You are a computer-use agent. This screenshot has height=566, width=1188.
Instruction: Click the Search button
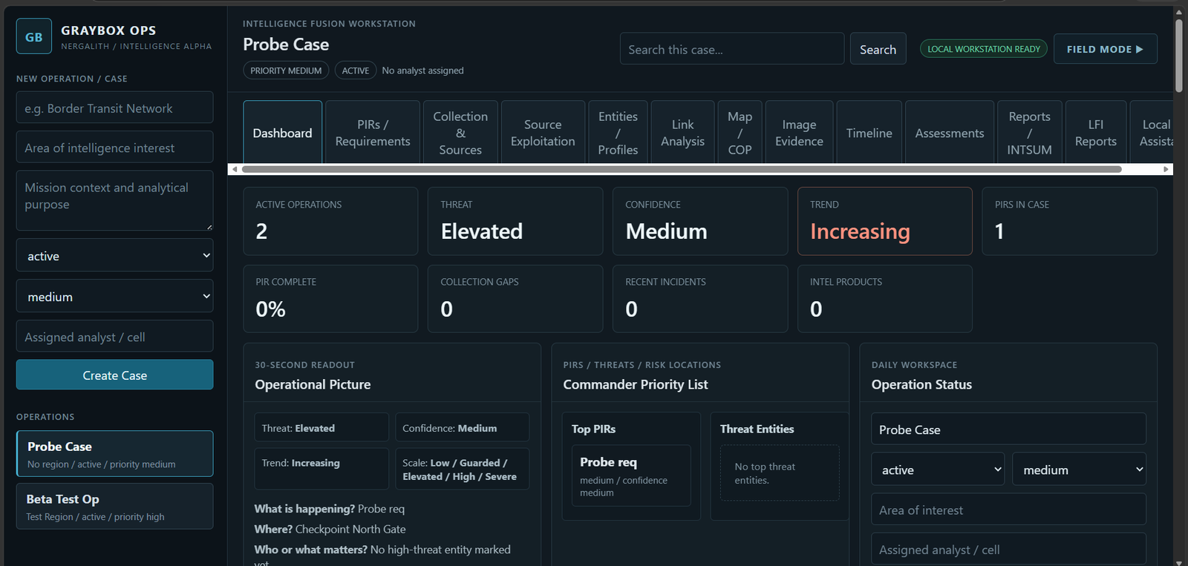tap(878, 49)
